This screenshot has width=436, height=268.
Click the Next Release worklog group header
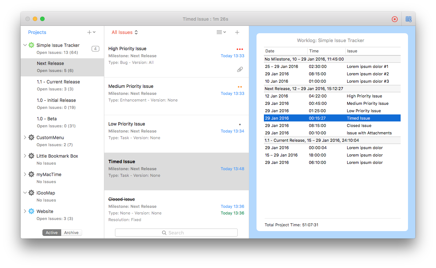(332, 89)
